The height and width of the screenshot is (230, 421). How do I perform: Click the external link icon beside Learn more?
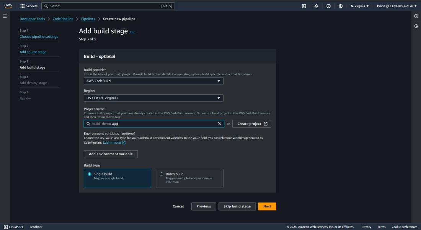[x=124, y=143]
